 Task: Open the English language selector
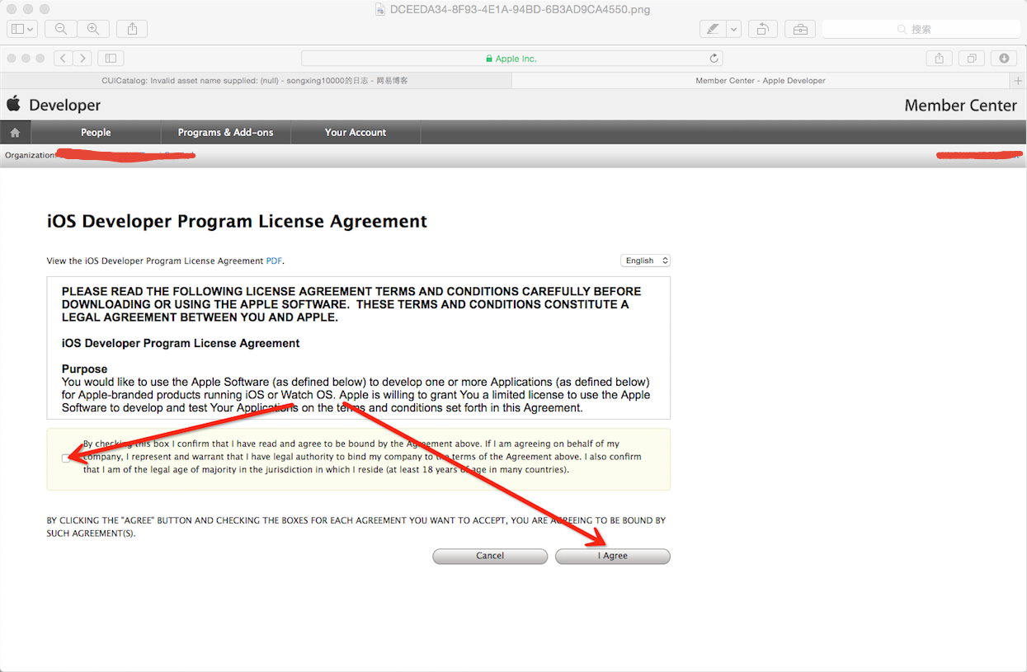click(x=645, y=261)
